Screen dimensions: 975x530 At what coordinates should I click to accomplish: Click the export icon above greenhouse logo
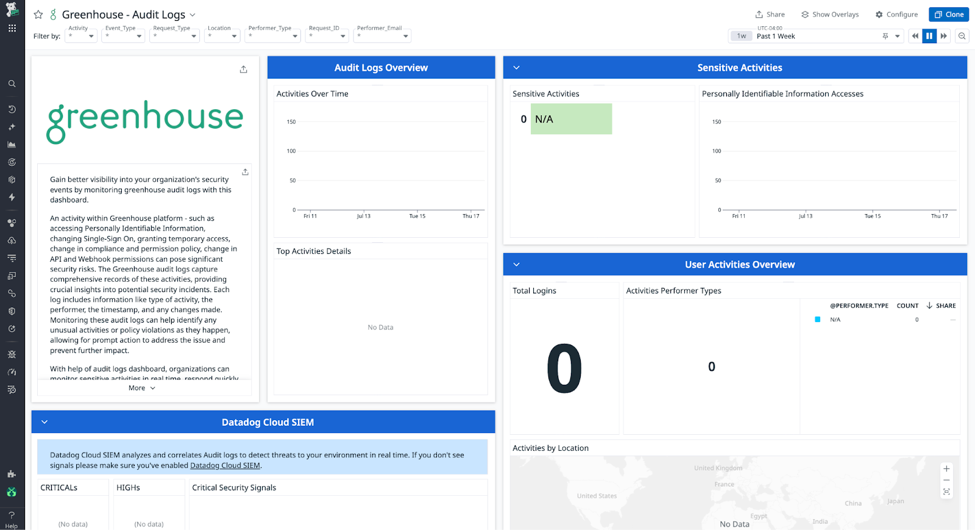(x=244, y=70)
